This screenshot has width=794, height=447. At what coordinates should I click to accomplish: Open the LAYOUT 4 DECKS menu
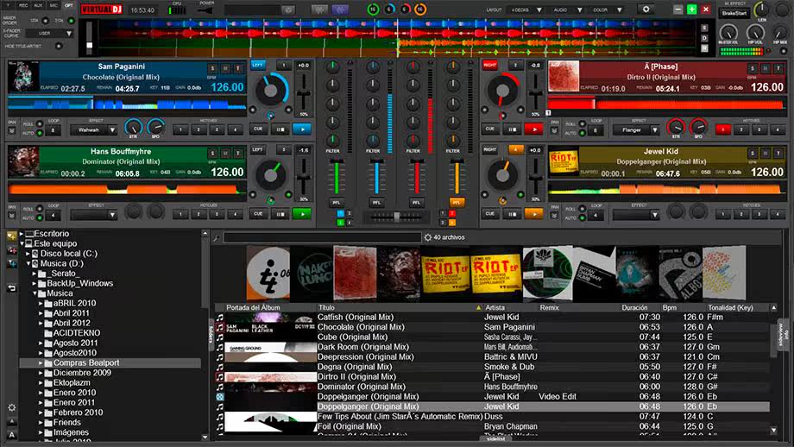(x=526, y=9)
